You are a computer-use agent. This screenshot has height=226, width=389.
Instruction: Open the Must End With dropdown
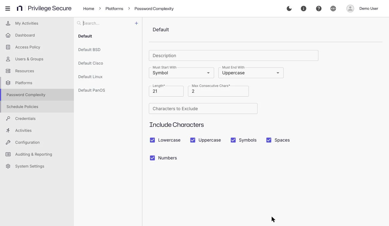click(x=251, y=73)
